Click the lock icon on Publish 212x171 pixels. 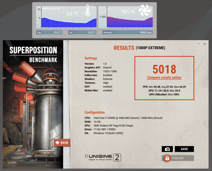tap(167, 158)
